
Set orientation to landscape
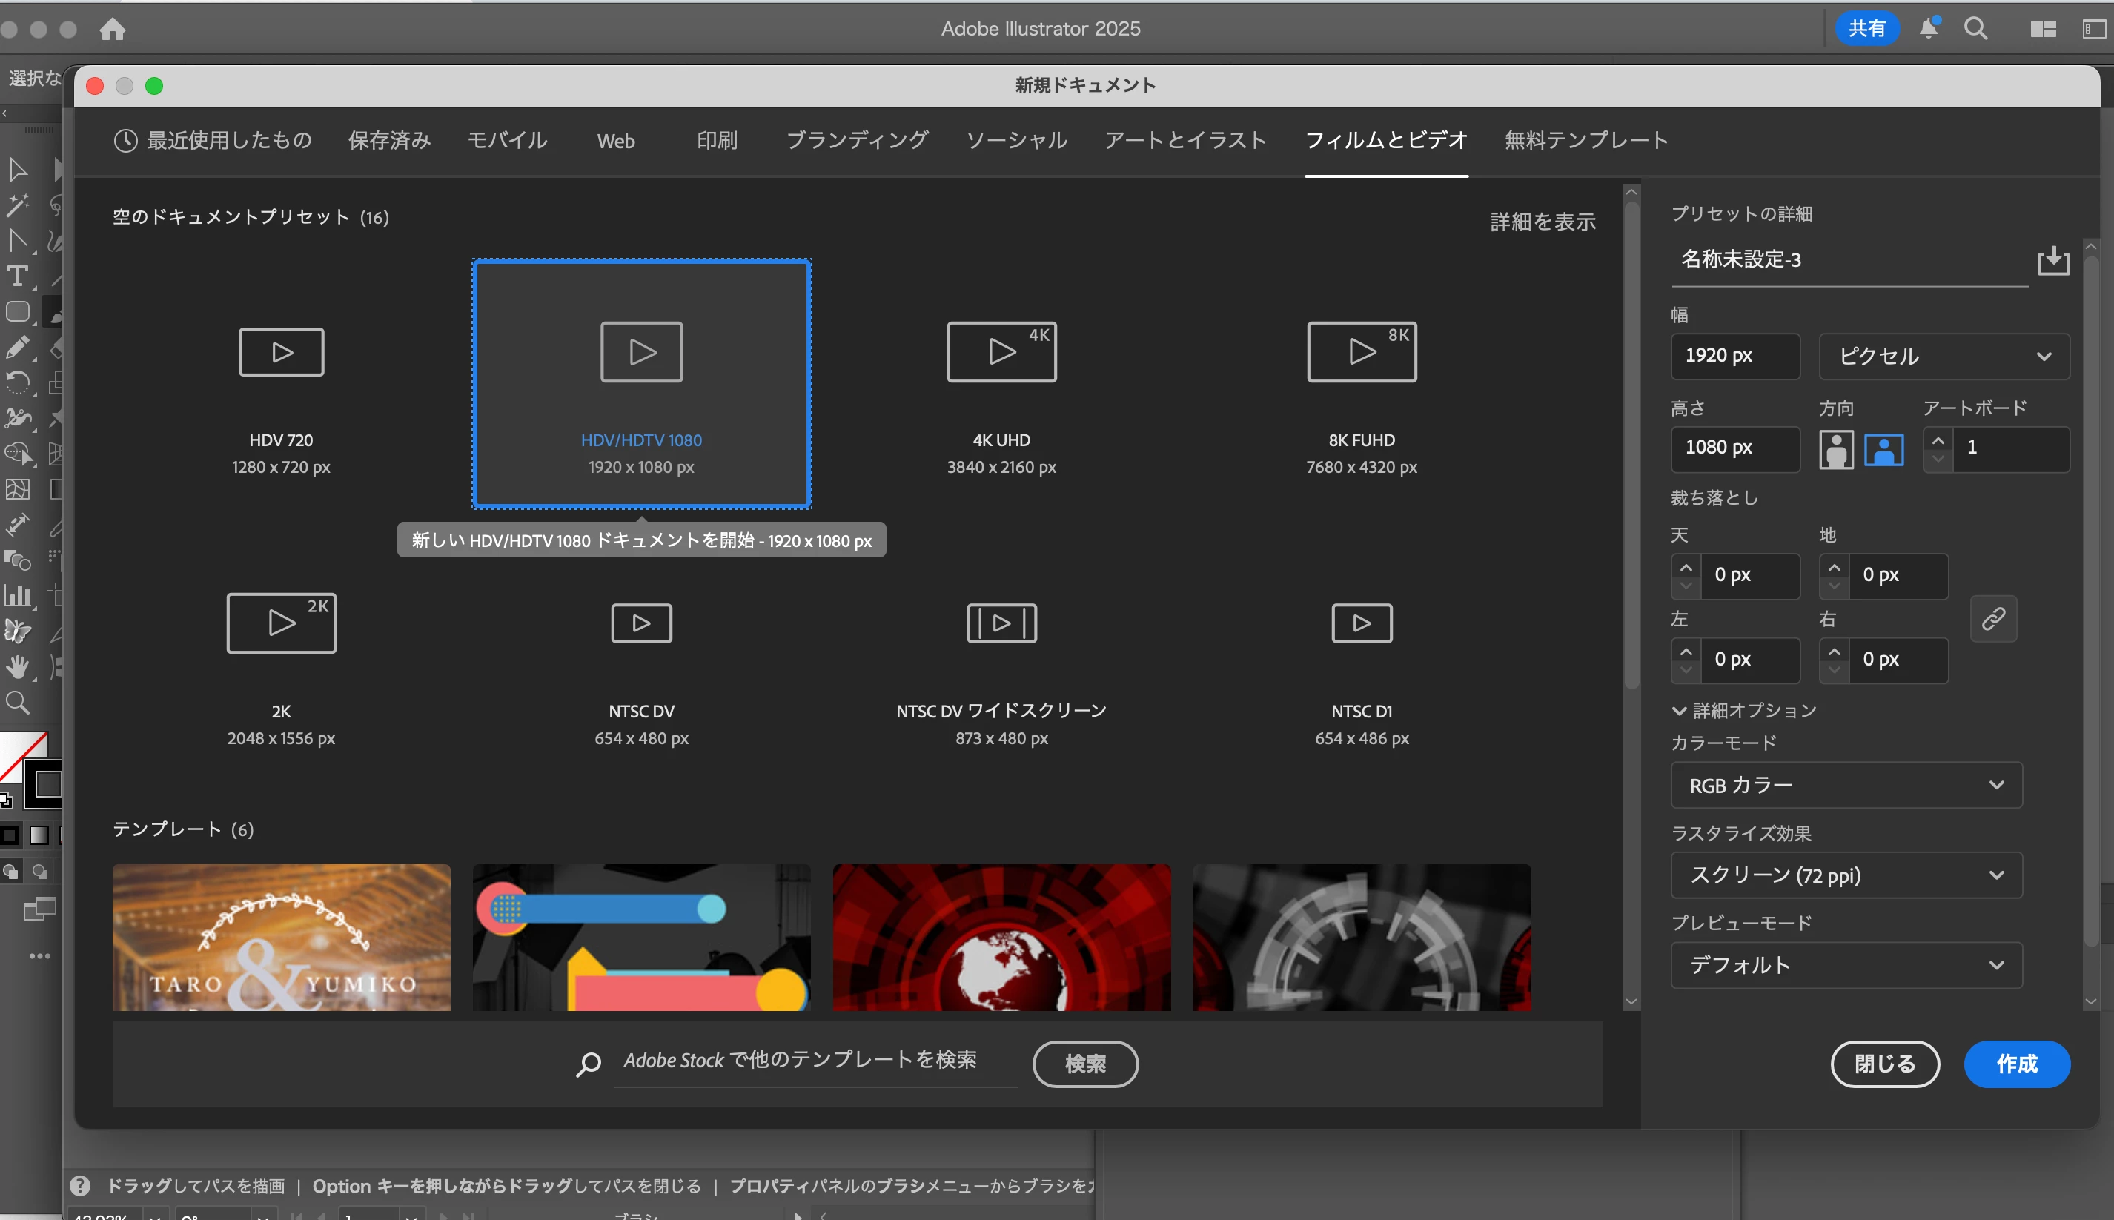tap(1883, 449)
